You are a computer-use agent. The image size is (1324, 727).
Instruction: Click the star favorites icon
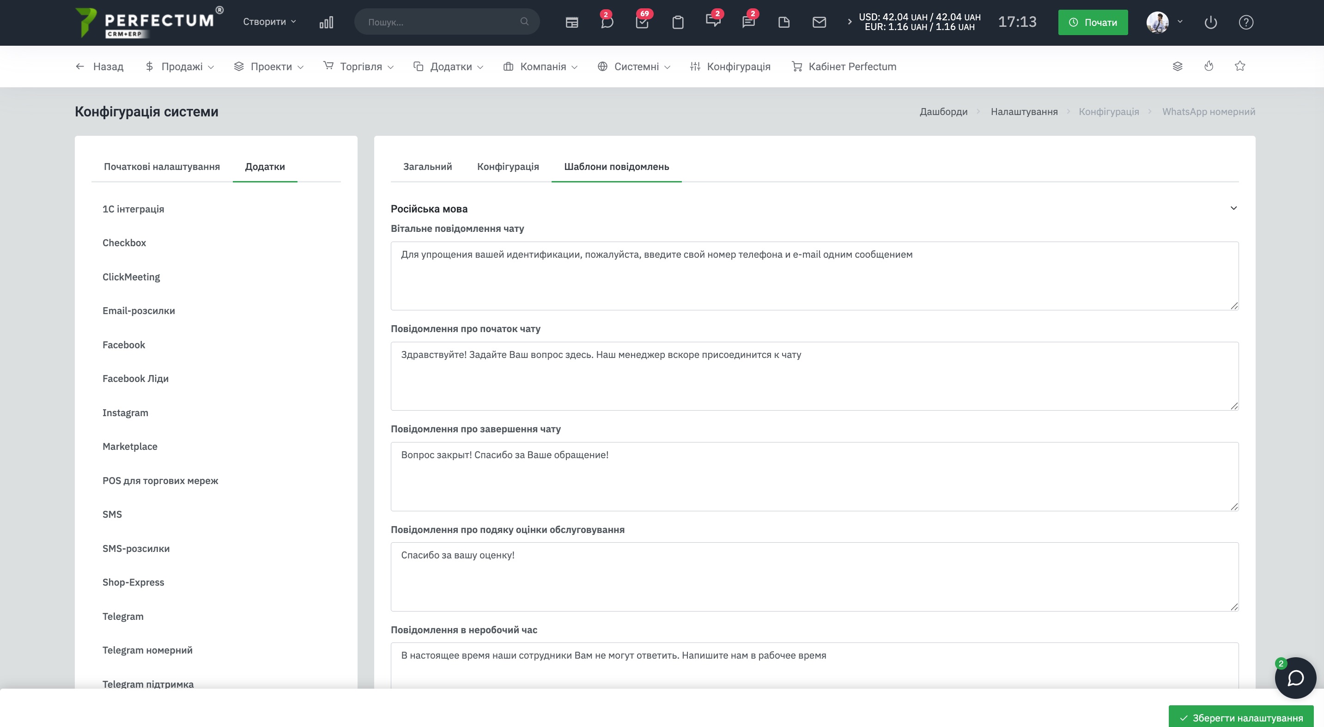click(1240, 66)
